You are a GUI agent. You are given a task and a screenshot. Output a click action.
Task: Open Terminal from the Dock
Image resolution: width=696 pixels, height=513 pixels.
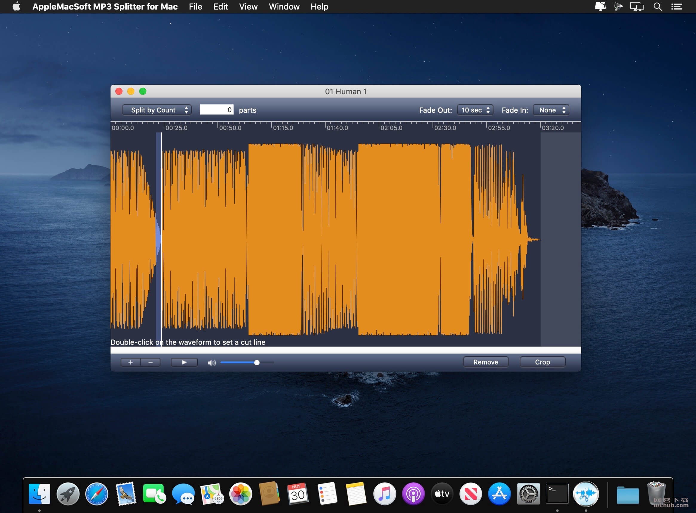[x=557, y=494]
